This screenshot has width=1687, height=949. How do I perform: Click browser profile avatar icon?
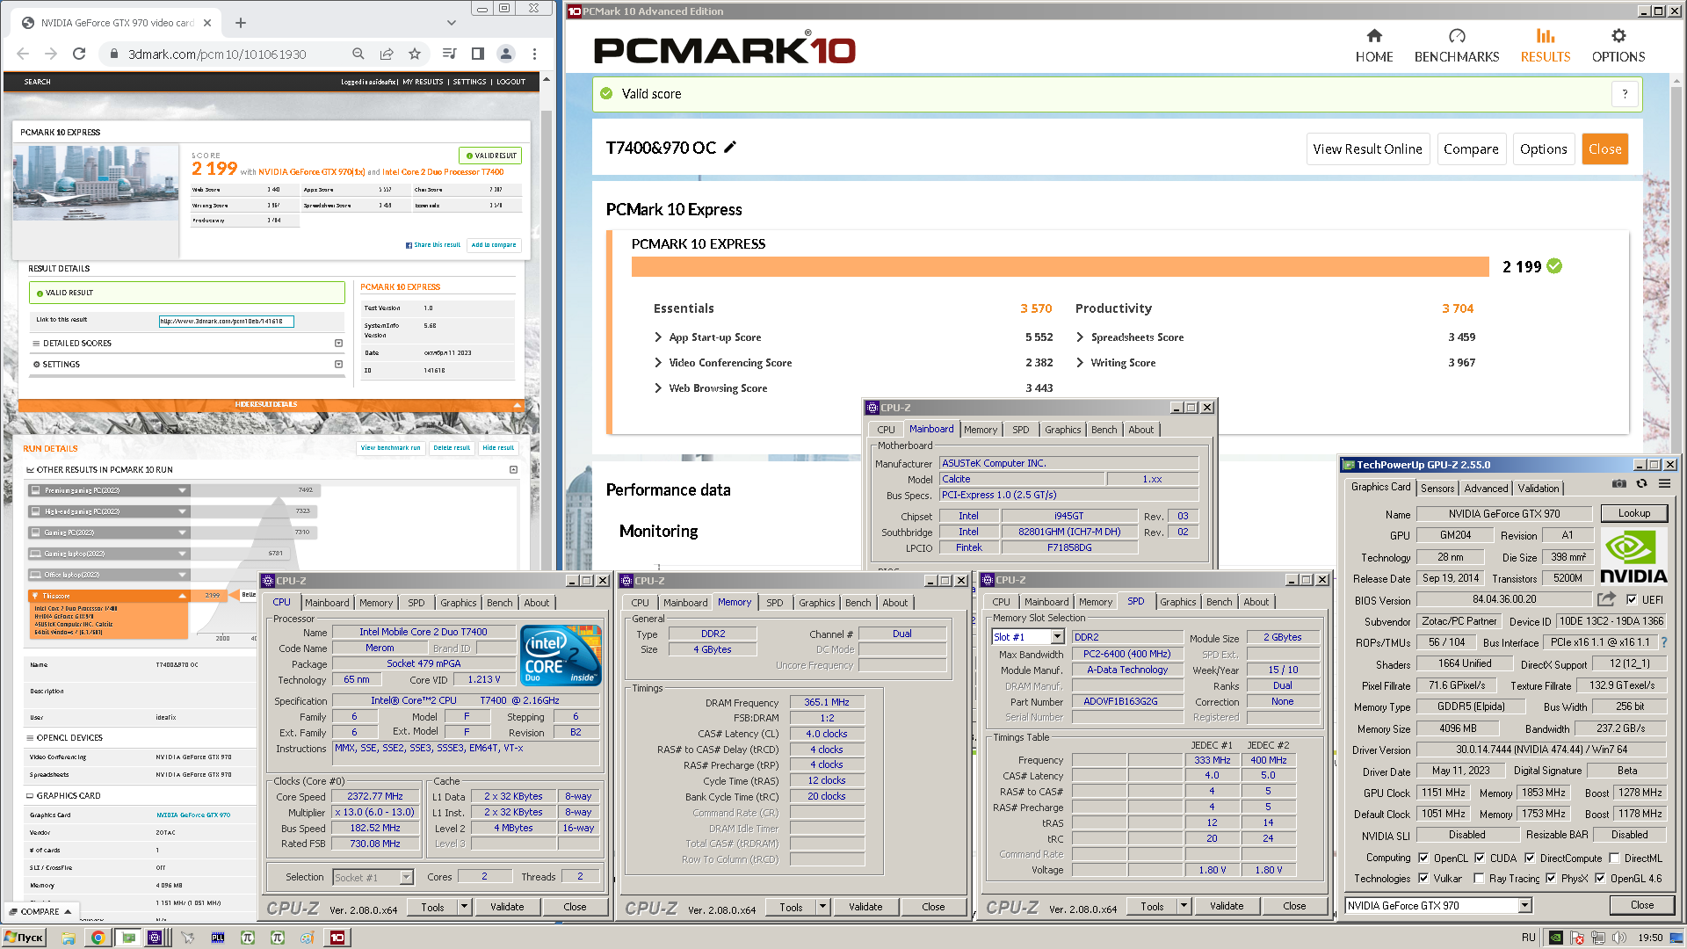click(506, 54)
